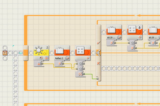Click the read arrow icon on Reflect 2 block
This screenshot has height=106, width=160.
pyautogui.click(x=67, y=58)
